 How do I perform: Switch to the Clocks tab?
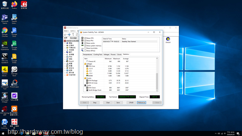point(119,54)
